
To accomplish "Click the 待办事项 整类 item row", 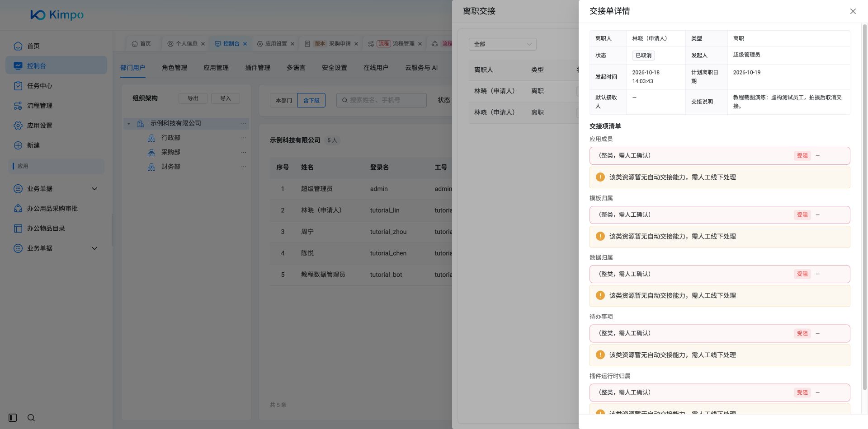I will point(720,333).
